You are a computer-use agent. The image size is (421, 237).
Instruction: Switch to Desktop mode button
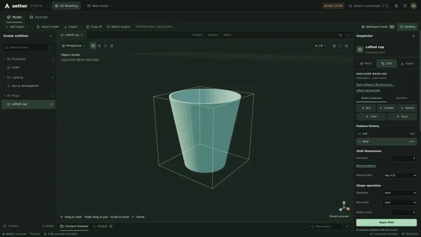point(407,27)
